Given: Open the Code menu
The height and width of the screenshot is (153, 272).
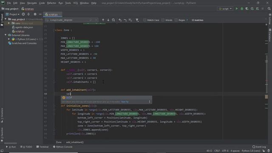Looking at the screenshot, I should 42,3.
